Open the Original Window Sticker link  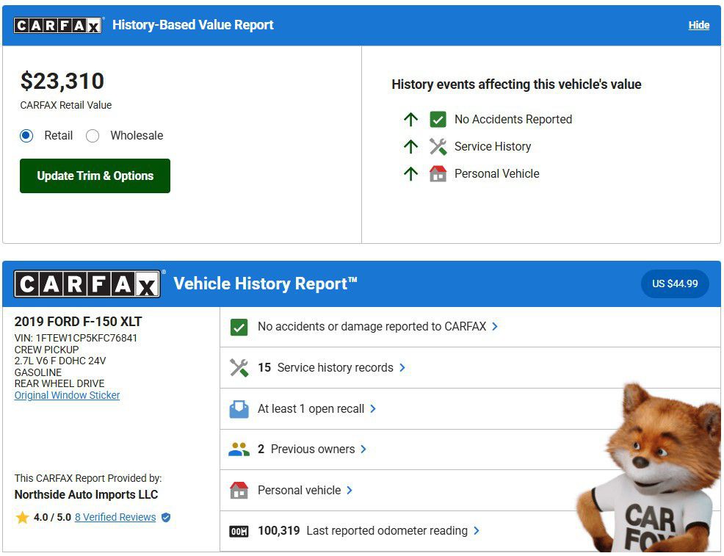[67, 395]
